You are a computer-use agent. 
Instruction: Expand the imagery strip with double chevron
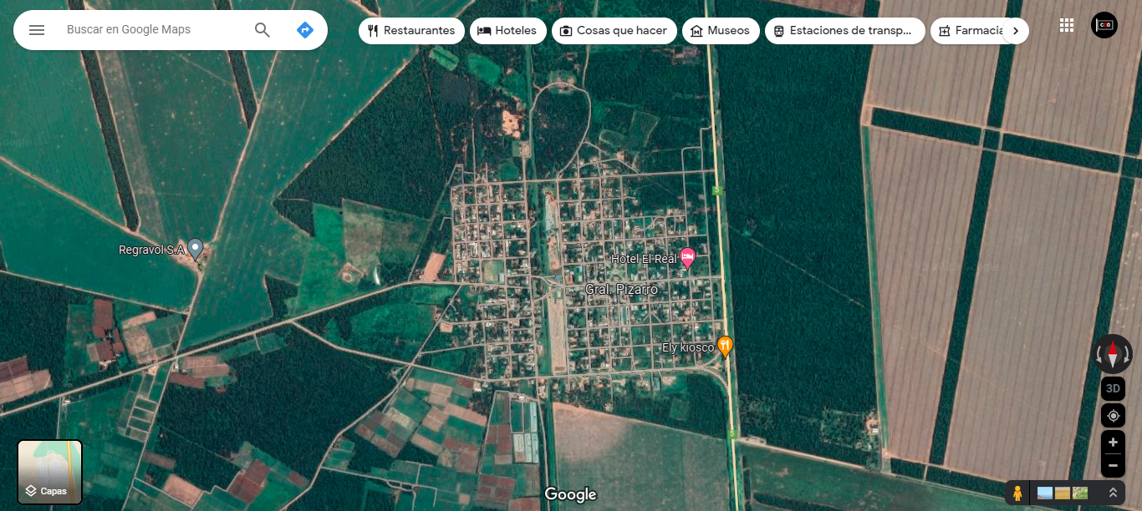pos(1113,493)
